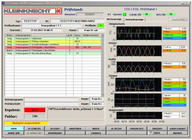Screen dimensions: 192x140
Task: Click the scroll down arrow of program table
Action: click(102, 95)
